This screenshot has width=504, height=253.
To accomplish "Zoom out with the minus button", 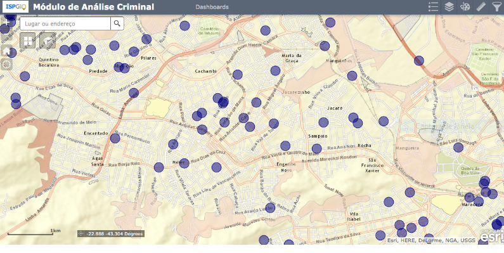I will pos(6,34).
